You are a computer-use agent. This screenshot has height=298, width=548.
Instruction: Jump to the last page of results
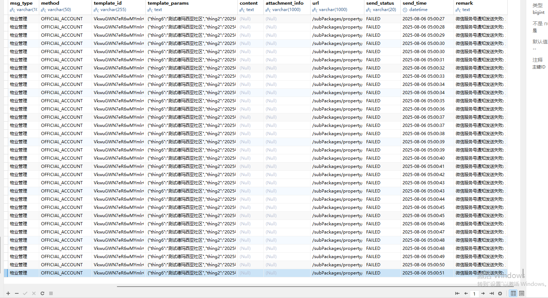pyautogui.click(x=491, y=293)
